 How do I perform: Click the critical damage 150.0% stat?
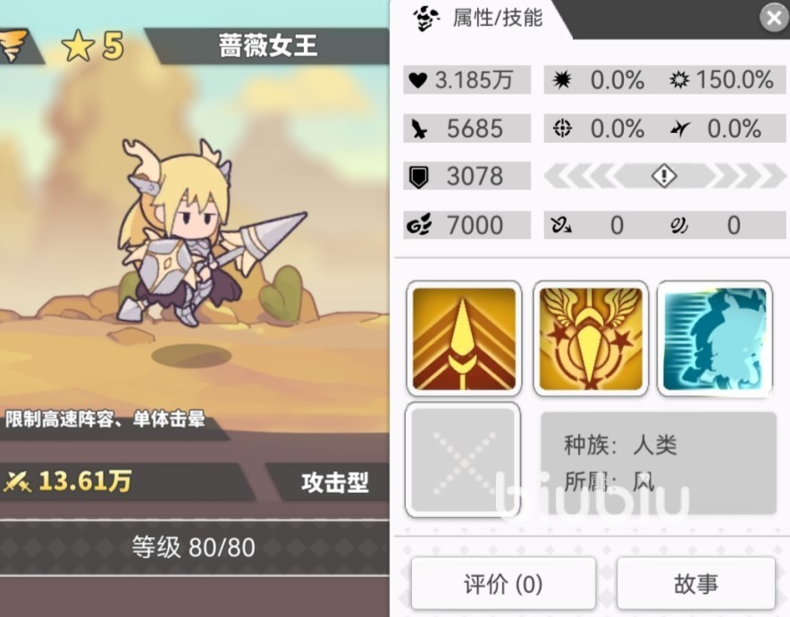pyautogui.click(x=722, y=79)
